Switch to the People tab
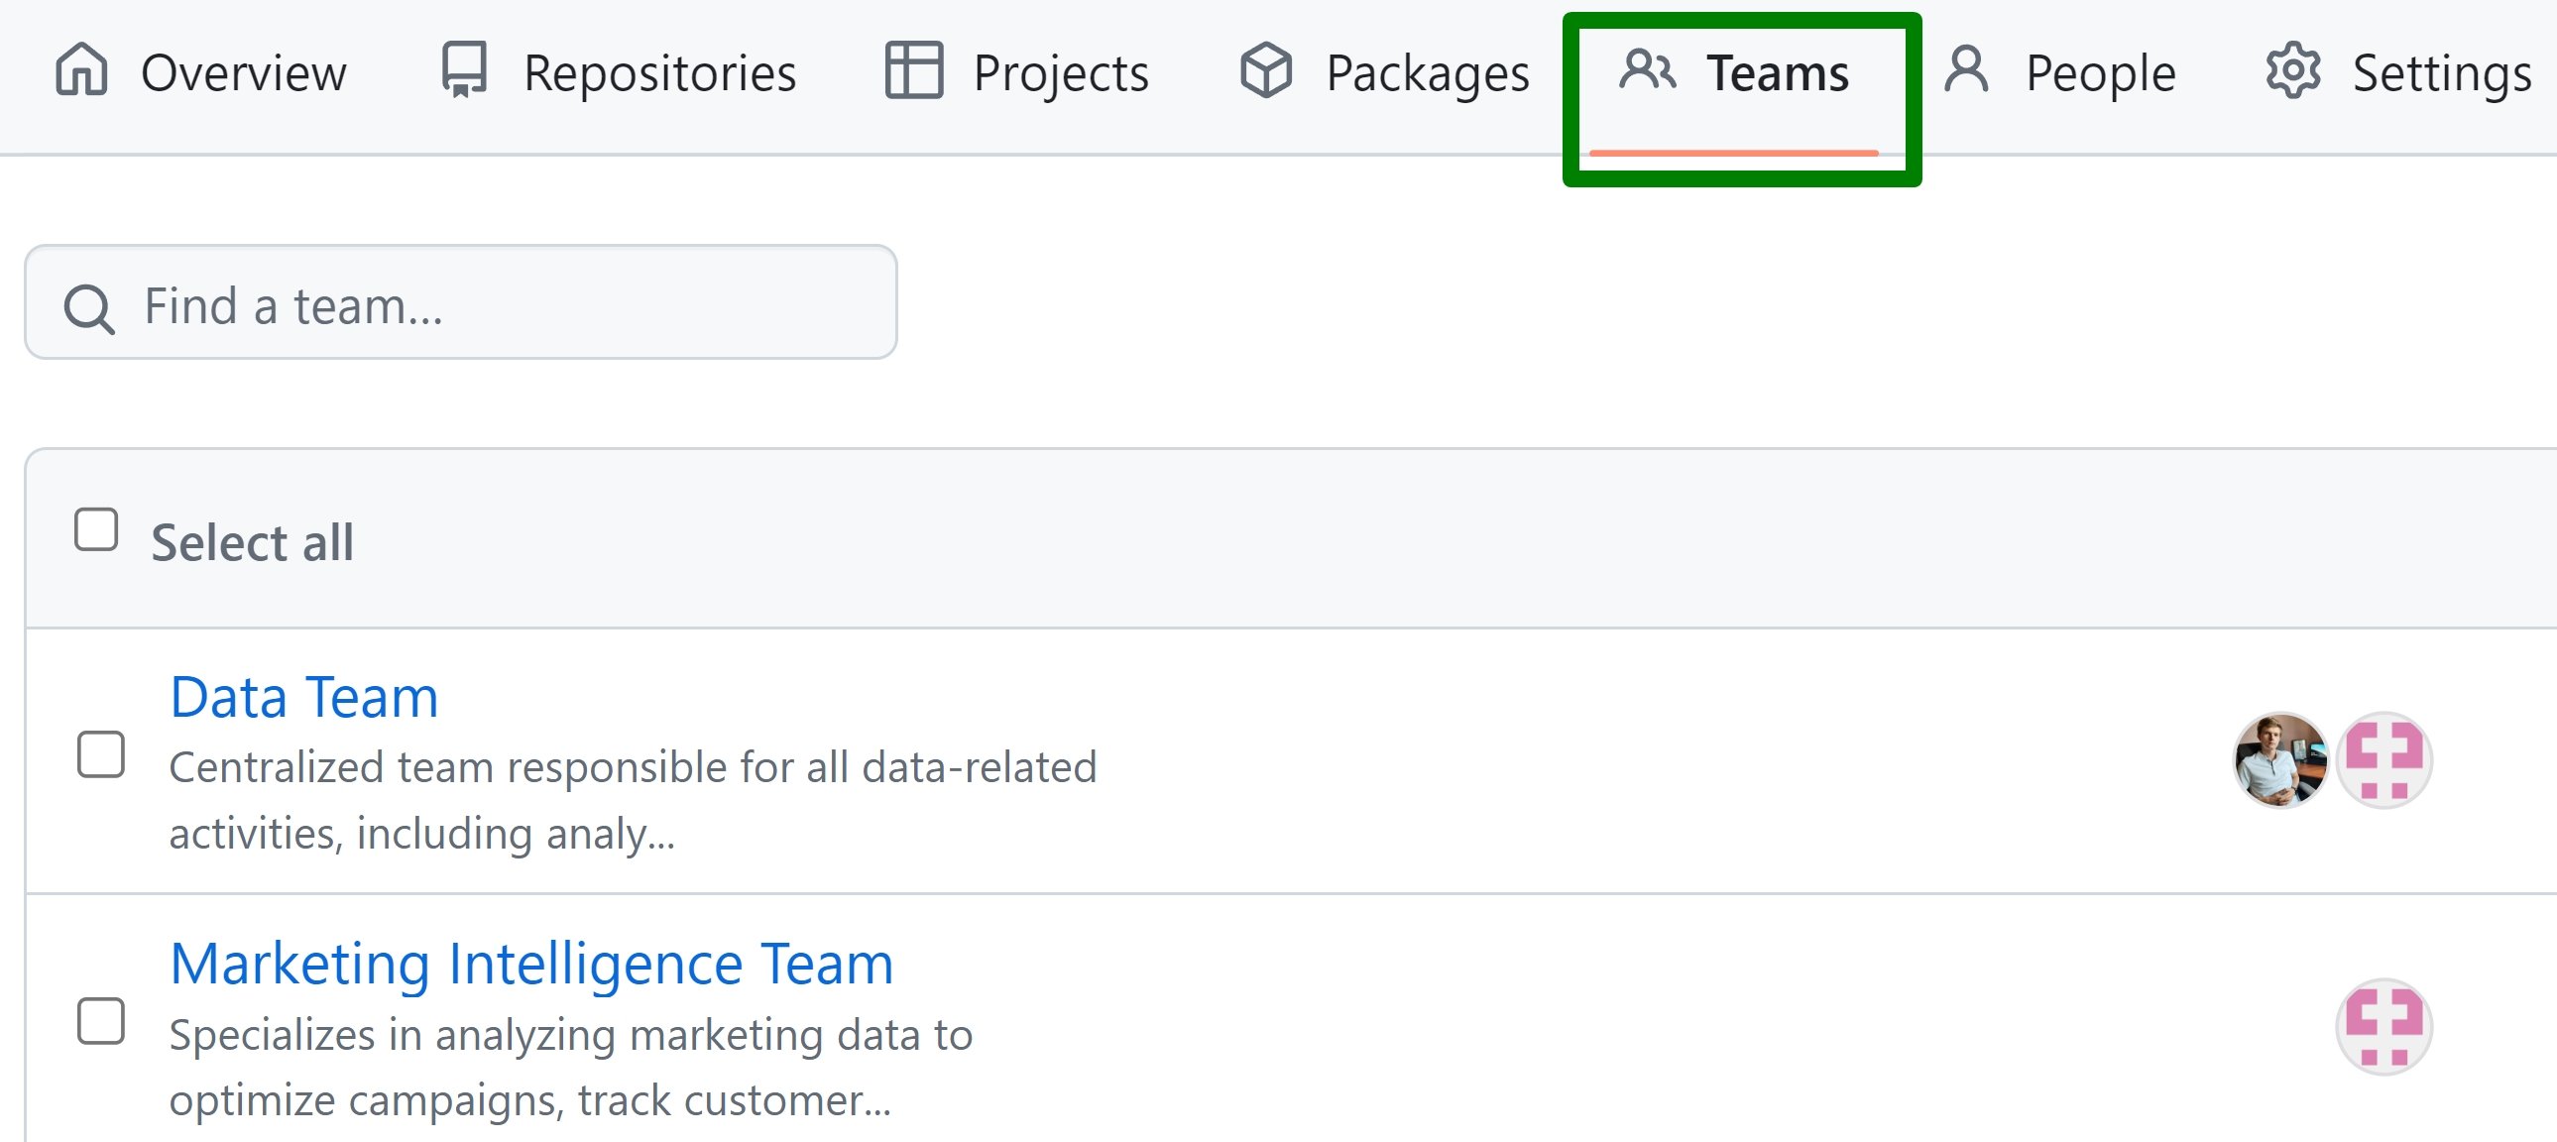 2060,72
